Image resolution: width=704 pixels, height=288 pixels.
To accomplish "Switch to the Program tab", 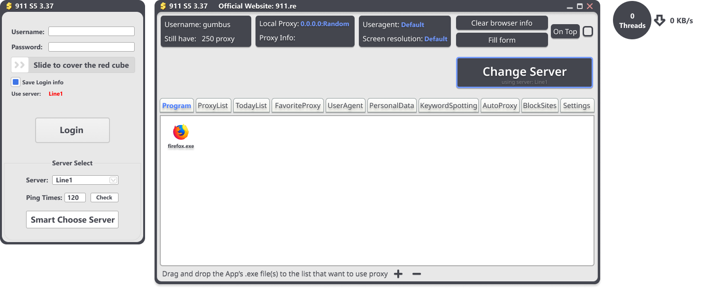I will [x=177, y=106].
